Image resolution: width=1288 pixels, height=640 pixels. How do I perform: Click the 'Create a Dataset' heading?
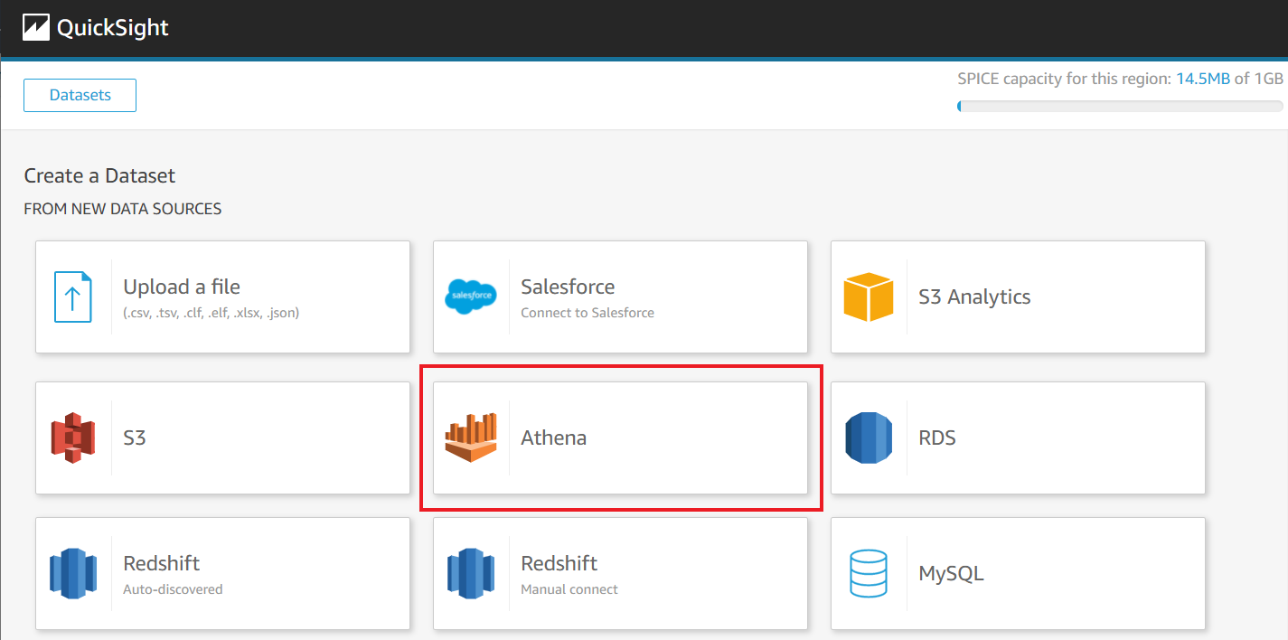(99, 175)
